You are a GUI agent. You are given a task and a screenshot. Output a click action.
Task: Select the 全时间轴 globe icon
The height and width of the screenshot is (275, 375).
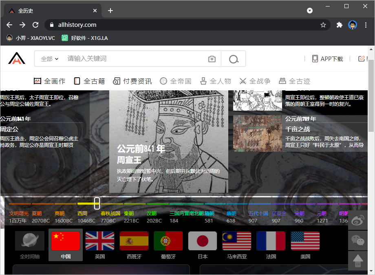[30, 241]
